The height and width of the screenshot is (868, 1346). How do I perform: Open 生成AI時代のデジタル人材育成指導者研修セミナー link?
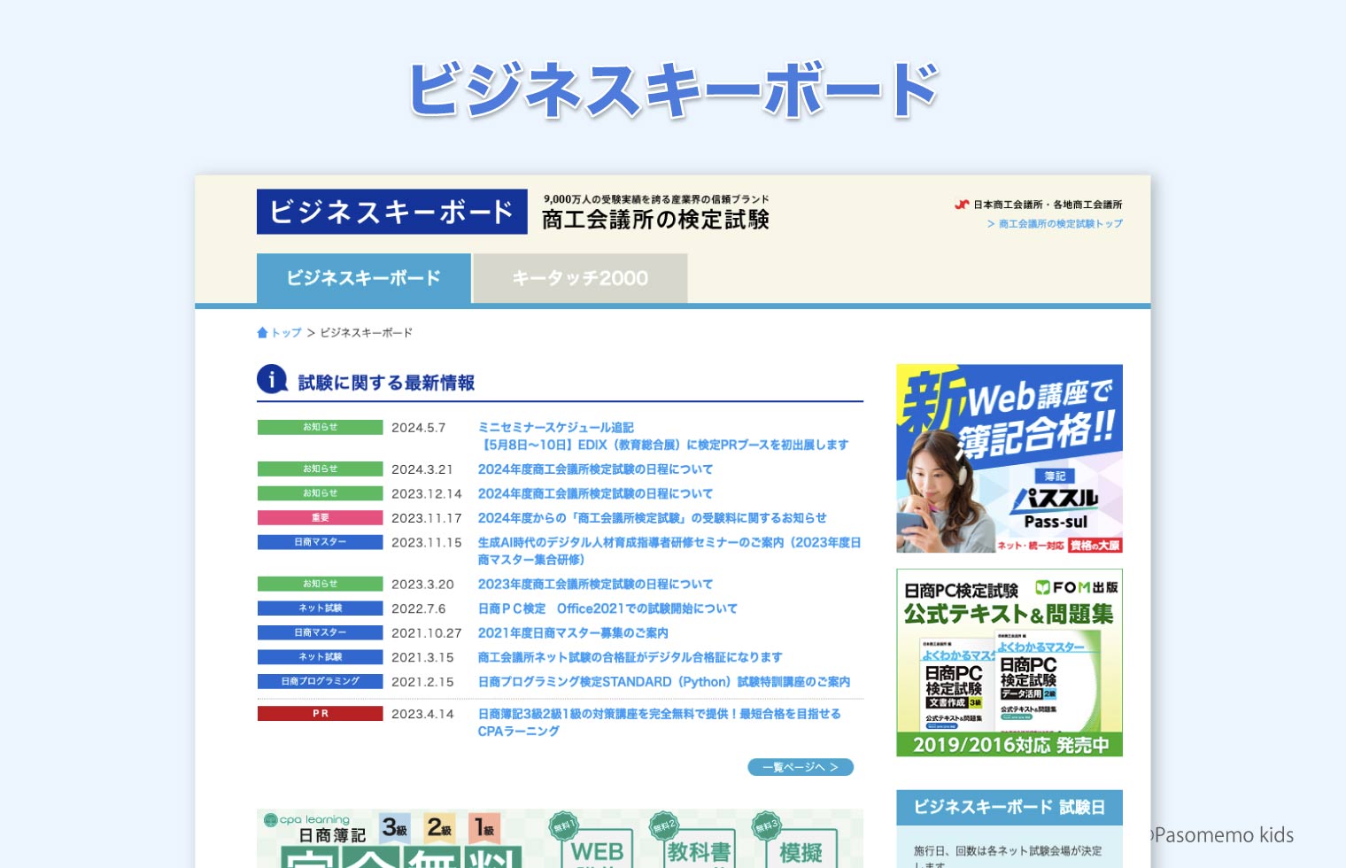tap(669, 551)
